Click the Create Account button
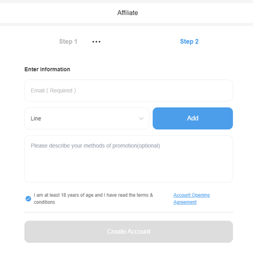Image resolution: width=253 pixels, height=253 pixels. coord(128,231)
